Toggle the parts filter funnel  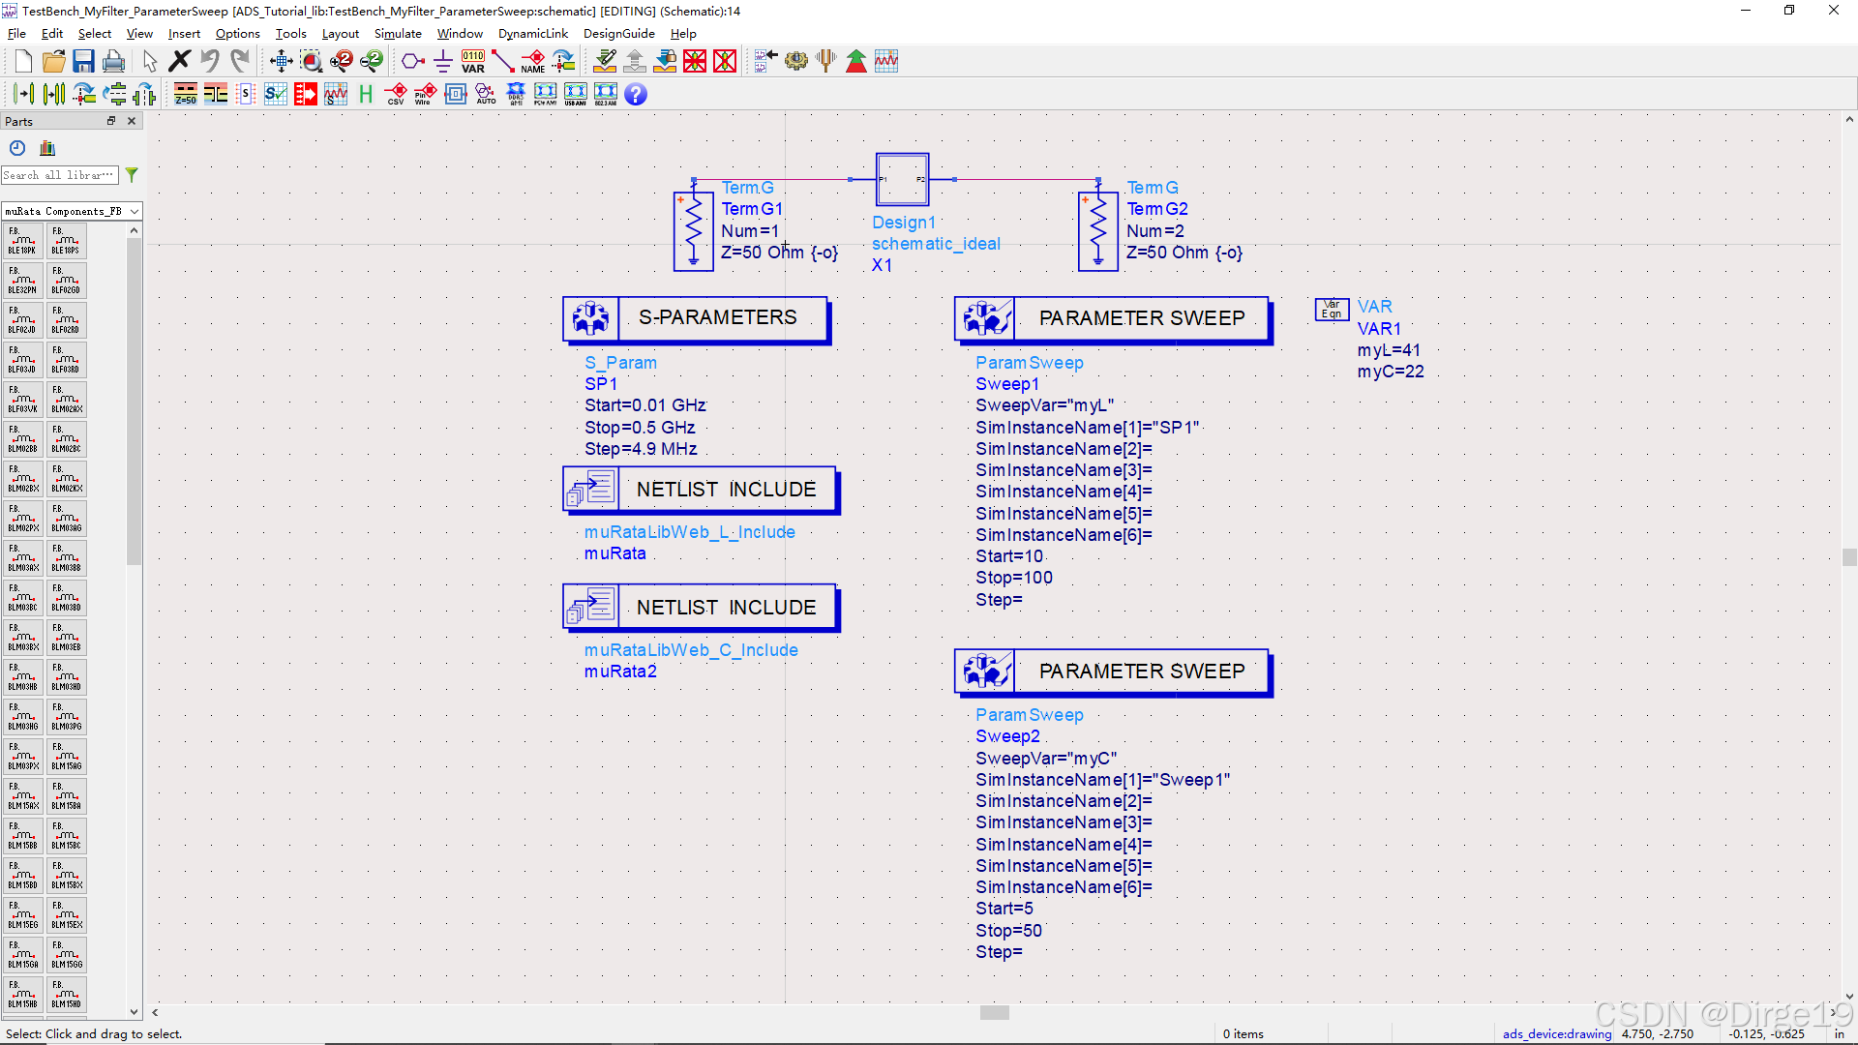(x=133, y=175)
